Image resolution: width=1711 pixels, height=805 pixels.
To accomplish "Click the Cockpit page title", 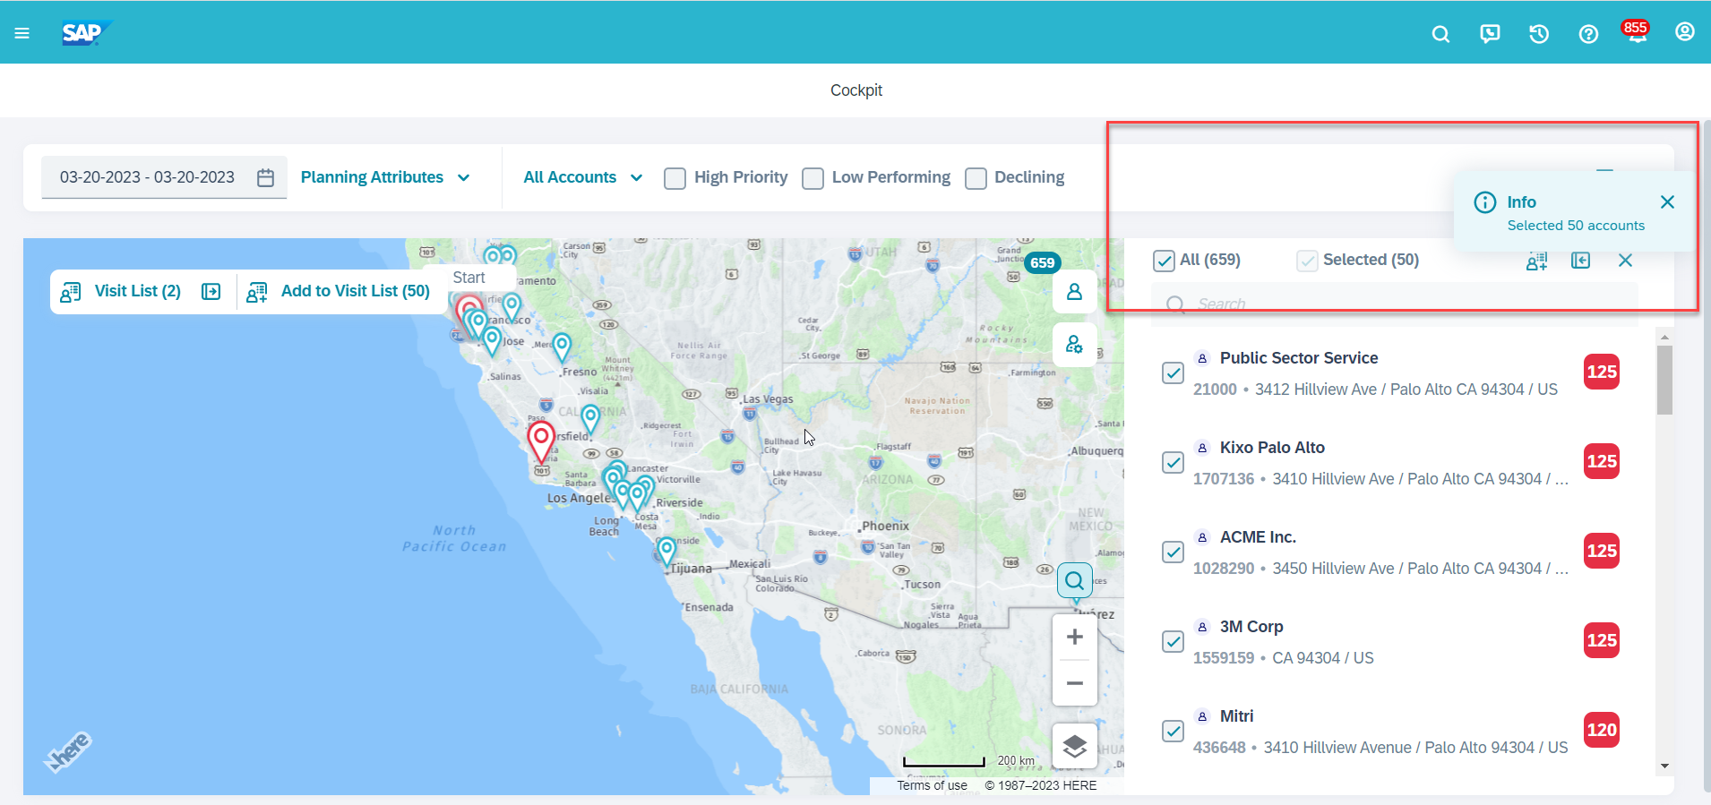I will [856, 90].
